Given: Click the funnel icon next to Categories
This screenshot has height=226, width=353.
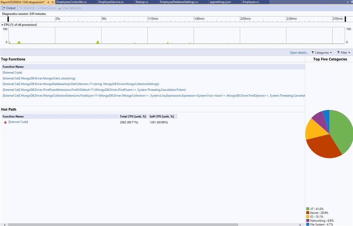Looking at the screenshot, I should pos(312,52).
